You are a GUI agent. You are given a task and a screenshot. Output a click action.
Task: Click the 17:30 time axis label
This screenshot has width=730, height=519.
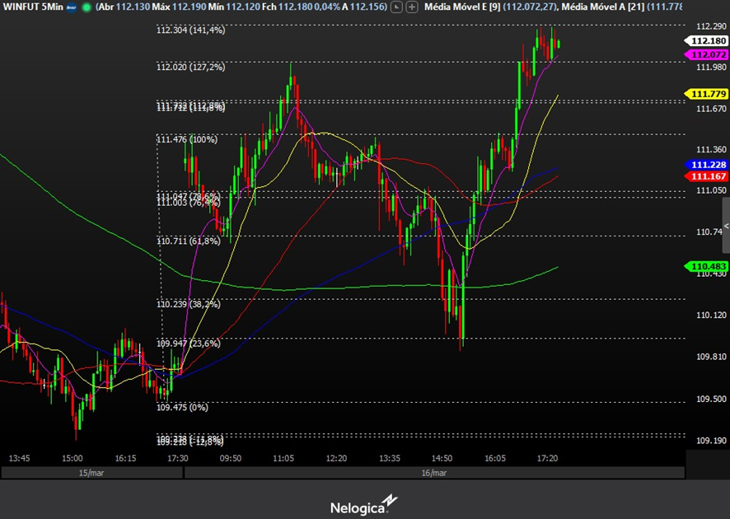point(178,459)
